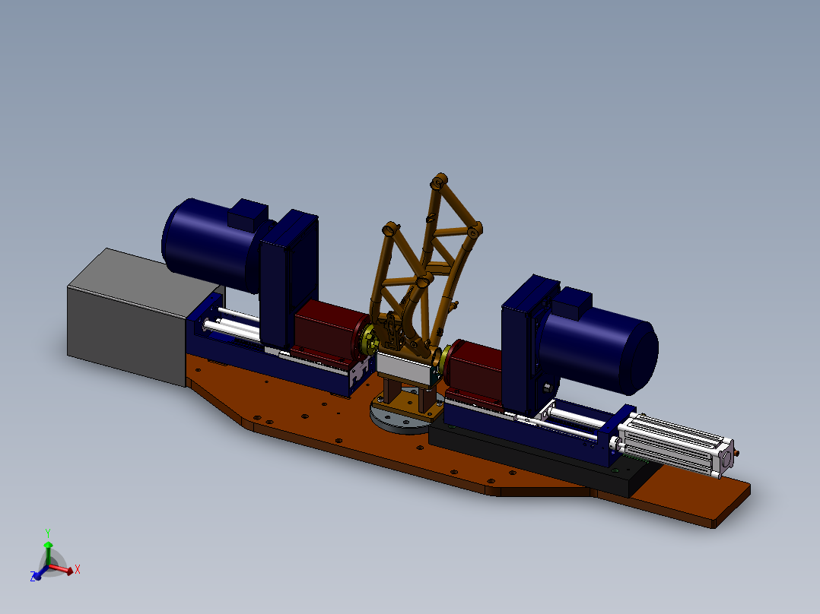Image resolution: width=820 pixels, height=614 pixels.
Task: Select the white guide rods on left slide
Action: (x=233, y=327)
